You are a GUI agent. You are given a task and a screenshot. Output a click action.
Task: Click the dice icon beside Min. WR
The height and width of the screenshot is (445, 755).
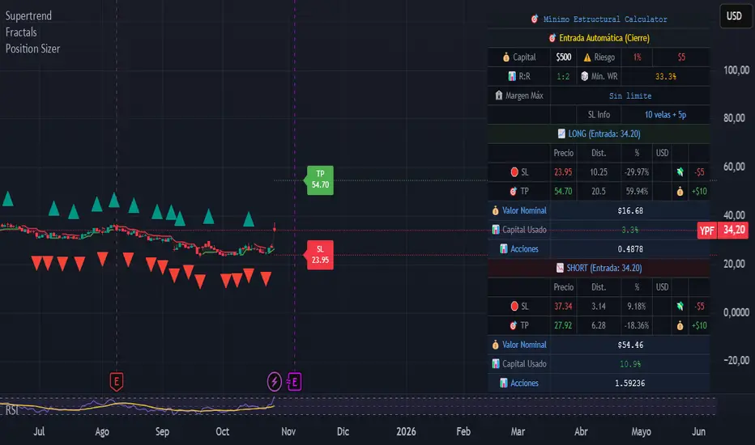587,76
